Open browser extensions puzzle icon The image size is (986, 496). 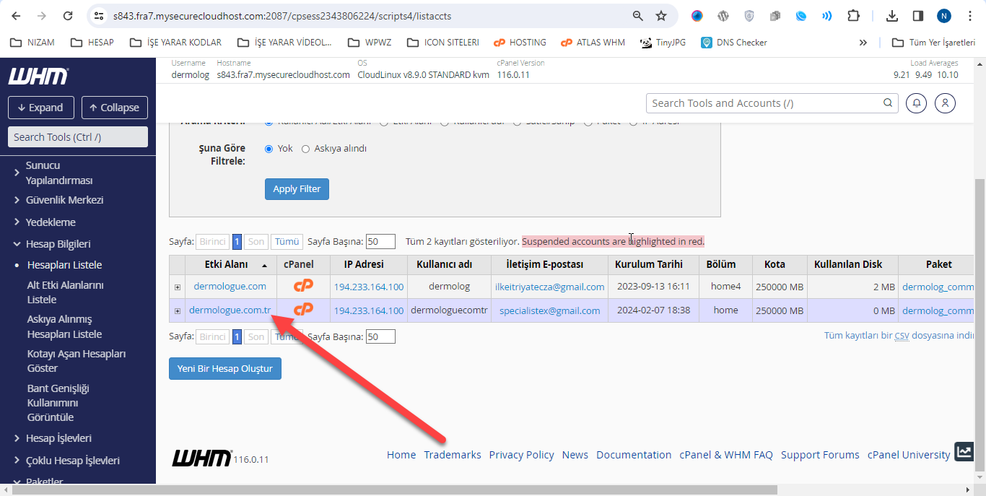(x=853, y=16)
